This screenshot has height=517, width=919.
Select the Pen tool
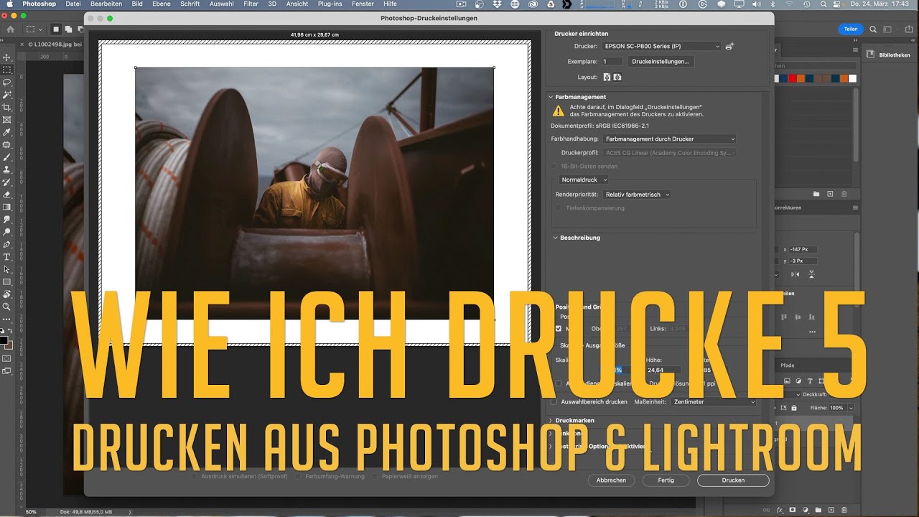[x=7, y=244]
